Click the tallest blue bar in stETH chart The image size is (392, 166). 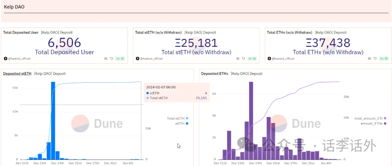click(53, 121)
